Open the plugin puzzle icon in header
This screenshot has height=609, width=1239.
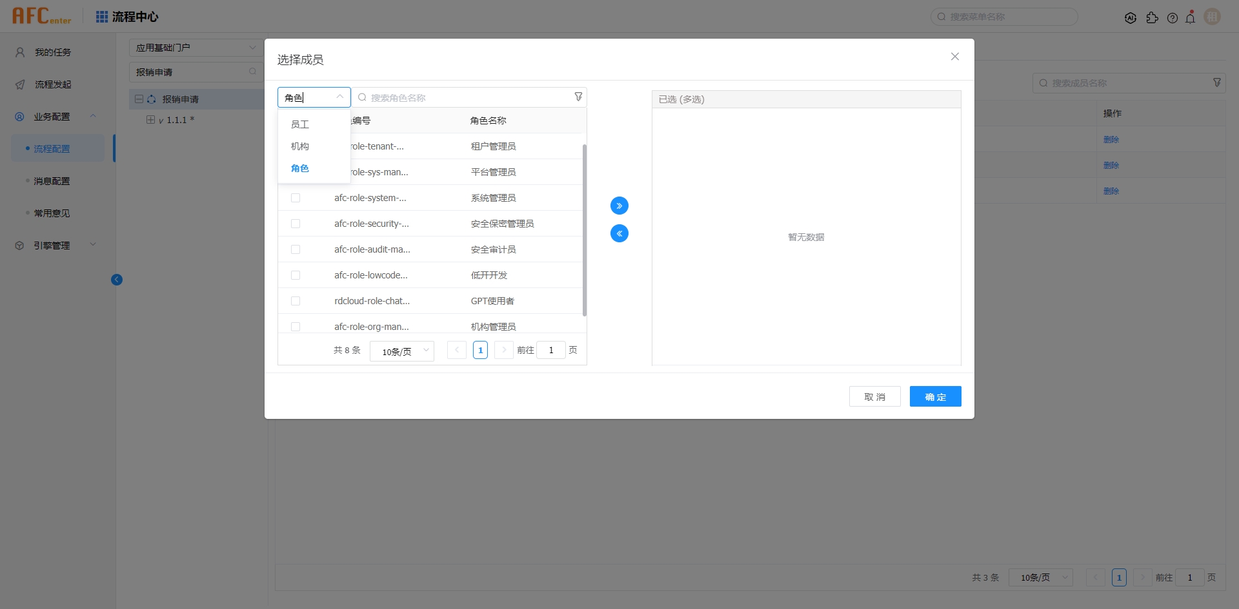pyautogui.click(x=1152, y=17)
